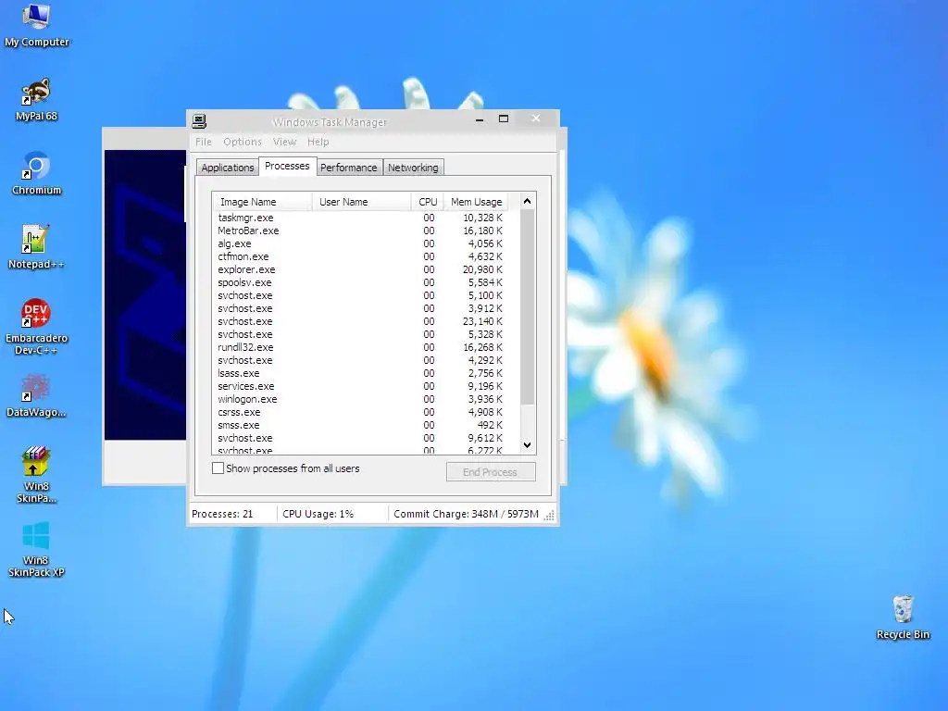Screen dimensions: 948x711
Task: Open the Options menu
Action: coord(243,142)
